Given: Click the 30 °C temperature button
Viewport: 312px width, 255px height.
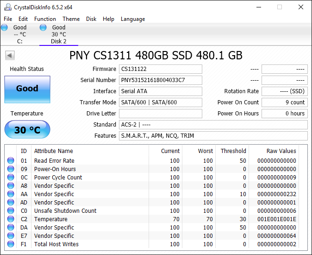Looking at the screenshot, I should [27, 130].
